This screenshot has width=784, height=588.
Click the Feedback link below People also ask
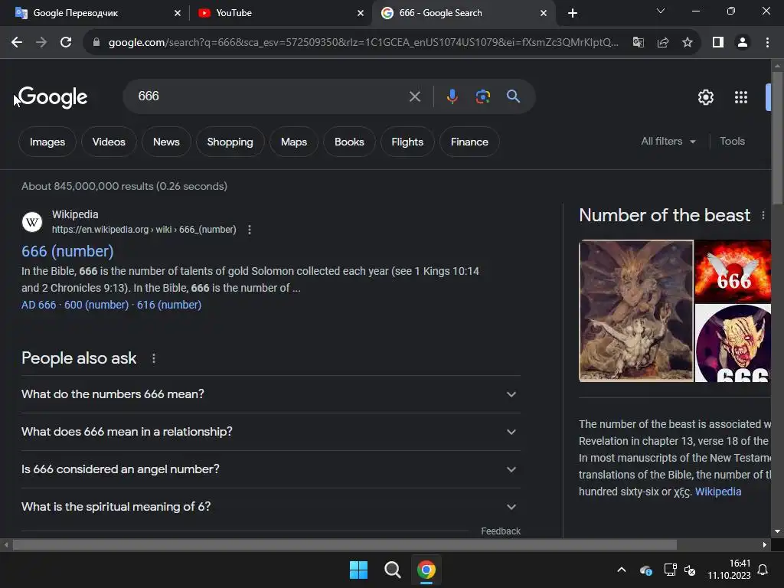coord(501,531)
